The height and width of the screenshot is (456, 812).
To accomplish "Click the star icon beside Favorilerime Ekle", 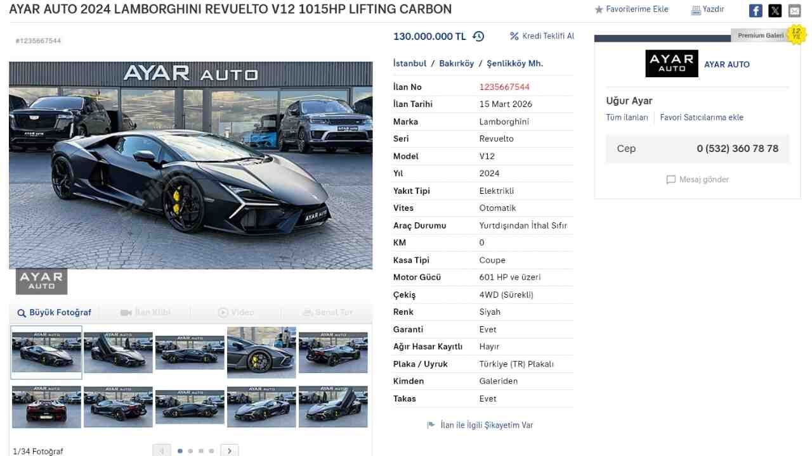I will (x=599, y=9).
